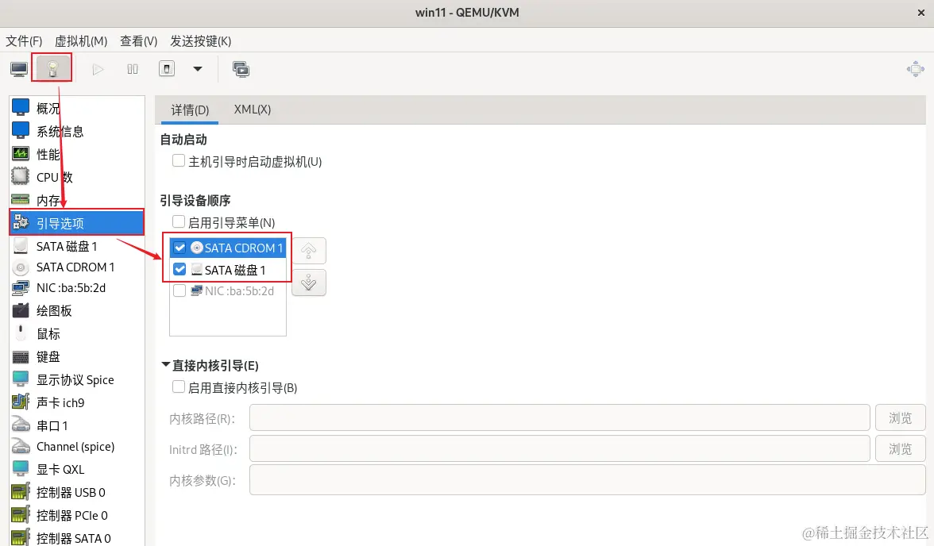This screenshot has height=546, width=934.
Task: Start the virtual machine with play button
Action: [x=98, y=69]
